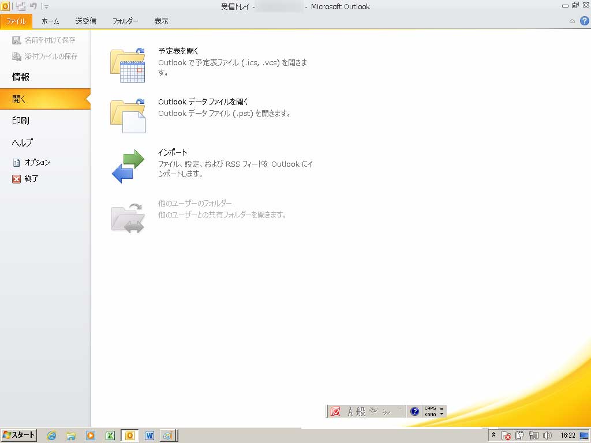Click the volume speaker tray icon

(x=547, y=436)
